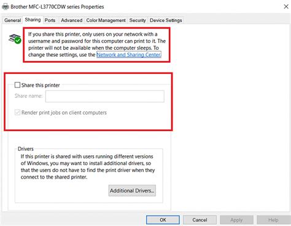
Task: Confirm with the OK button
Action: pyautogui.click(x=163, y=220)
